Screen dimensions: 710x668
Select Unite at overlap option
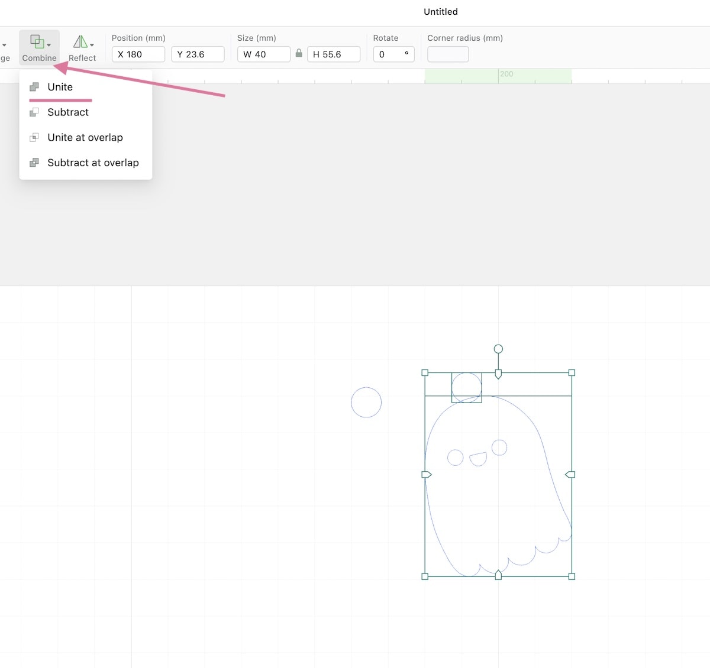86,138
